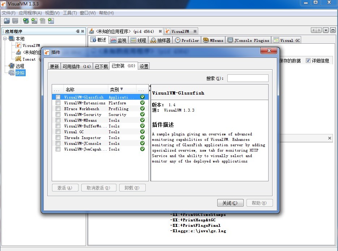
Task: Check the VisualVM-MBeans plugin checkbox
Action: pyautogui.click(x=58, y=120)
